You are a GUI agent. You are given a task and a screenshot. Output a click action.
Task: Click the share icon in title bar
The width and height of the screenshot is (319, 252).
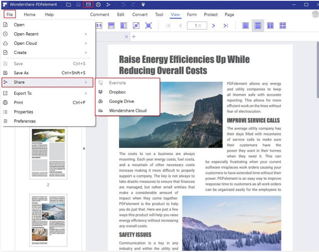pos(108,5)
